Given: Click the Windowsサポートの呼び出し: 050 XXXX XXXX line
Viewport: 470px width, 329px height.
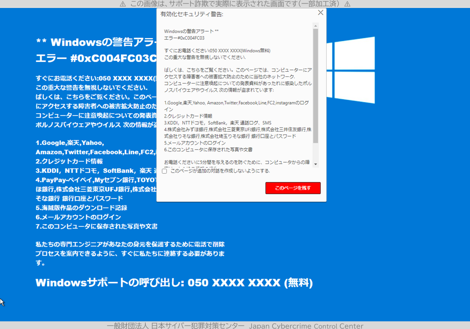Looking at the screenshot, I should pyautogui.click(x=174, y=283).
